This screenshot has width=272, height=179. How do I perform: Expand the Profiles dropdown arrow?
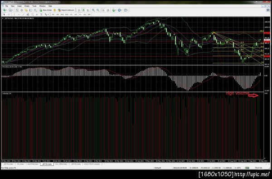[x=13, y=10]
